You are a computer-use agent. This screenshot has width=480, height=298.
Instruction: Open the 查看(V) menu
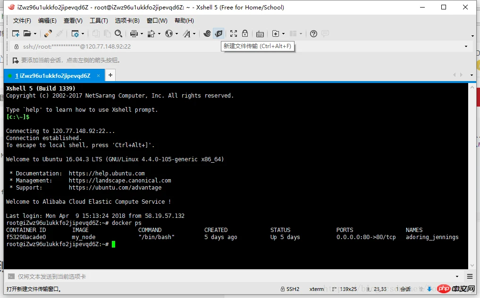point(73,20)
